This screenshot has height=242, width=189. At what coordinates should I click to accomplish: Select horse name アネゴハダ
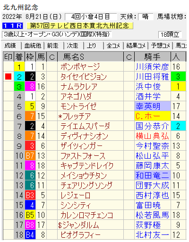[x=76, y=97]
